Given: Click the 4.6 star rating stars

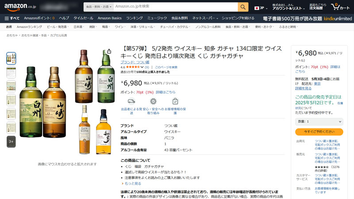Looking at the screenshot, I should [133, 67].
